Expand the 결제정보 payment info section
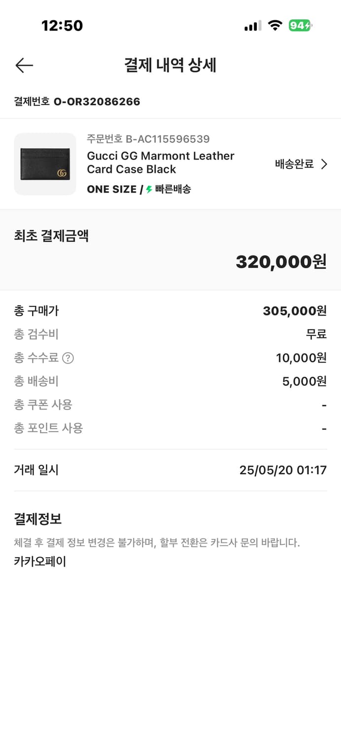 [x=38, y=519]
